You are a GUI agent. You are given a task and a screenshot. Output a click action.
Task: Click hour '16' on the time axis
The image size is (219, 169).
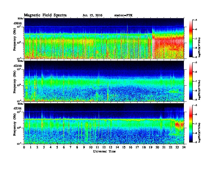pyautogui.click(x=131, y=147)
